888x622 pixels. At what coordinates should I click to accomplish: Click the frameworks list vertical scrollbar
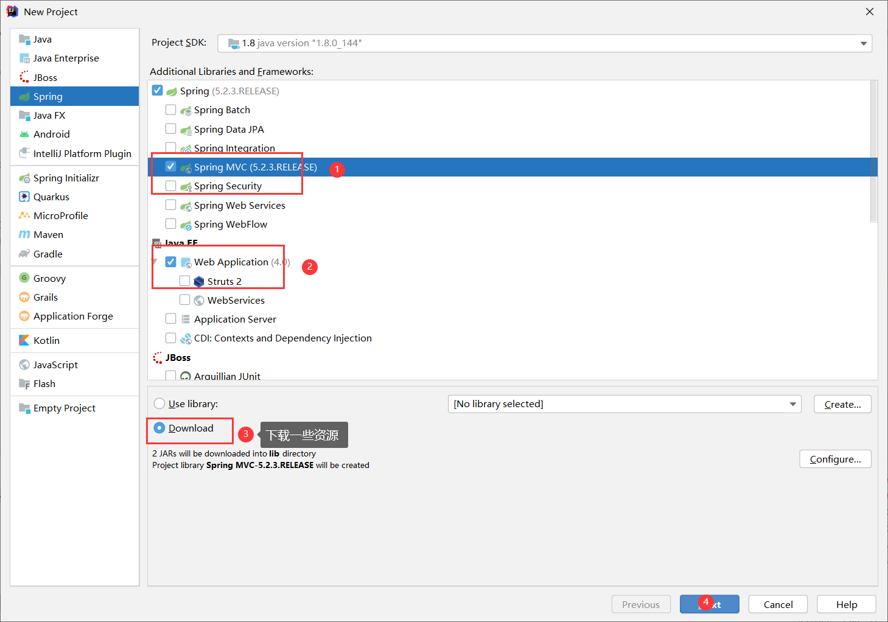click(873, 152)
